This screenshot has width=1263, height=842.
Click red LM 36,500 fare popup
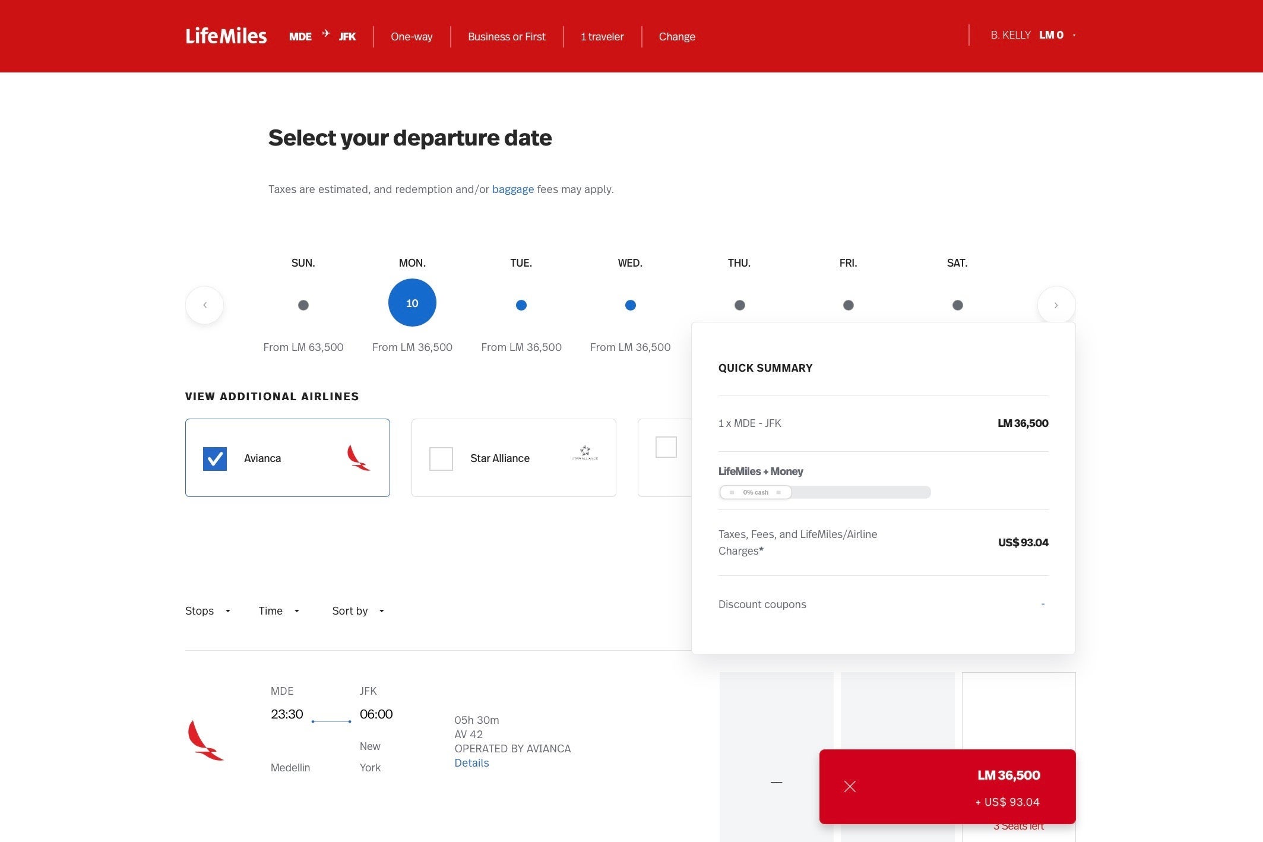(947, 787)
